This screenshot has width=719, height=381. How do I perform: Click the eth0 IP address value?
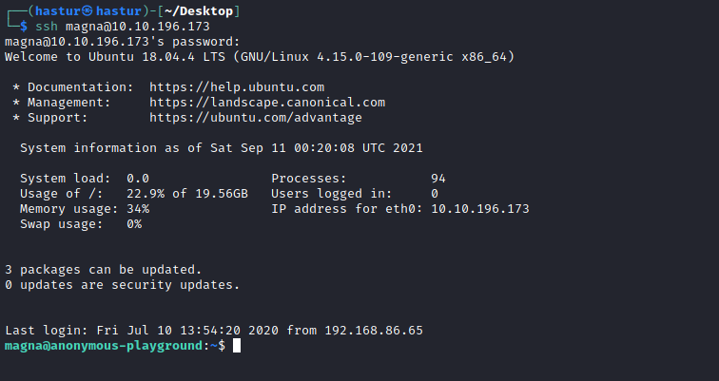pos(479,209)
